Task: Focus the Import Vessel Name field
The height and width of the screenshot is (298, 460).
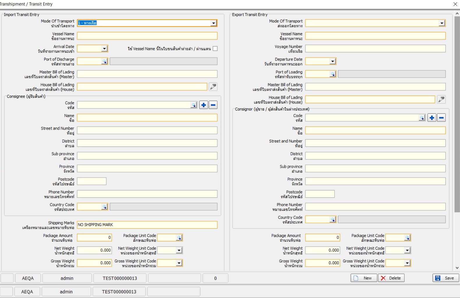Action: 147,36
